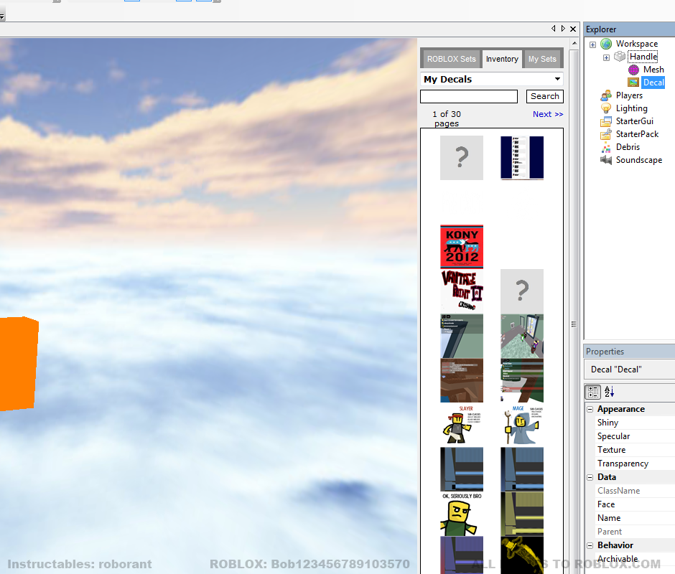Select the Players icon in Explorer
This screenshot has height=574, width=675.
point(605,95)
